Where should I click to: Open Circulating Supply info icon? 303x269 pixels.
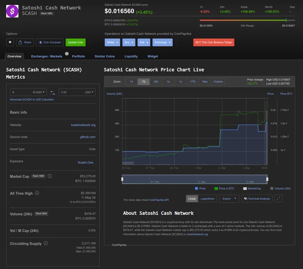point(46,243)
